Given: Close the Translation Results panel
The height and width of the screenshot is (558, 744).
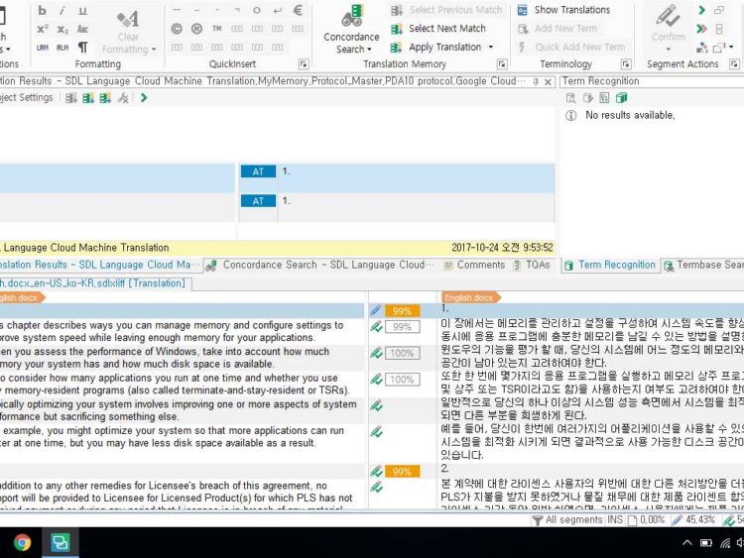Looking at the screenshot, I should (548, 81).
